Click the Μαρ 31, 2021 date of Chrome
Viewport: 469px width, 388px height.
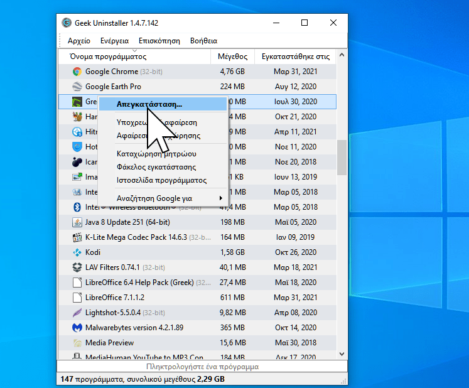click(296, 72)
